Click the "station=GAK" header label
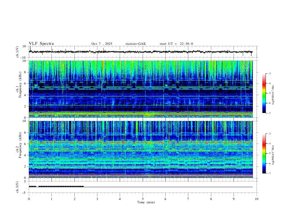This screenshot has width=289, height=223. point(135,44)
